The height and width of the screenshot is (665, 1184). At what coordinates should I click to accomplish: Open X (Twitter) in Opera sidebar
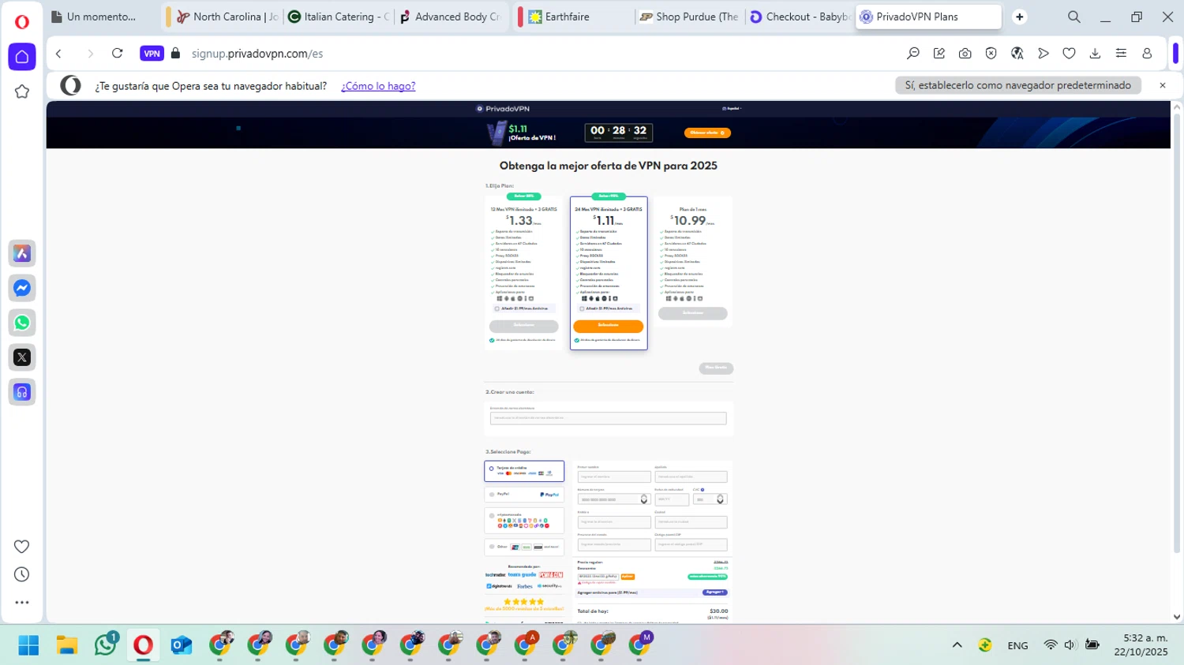pos(22,357)
